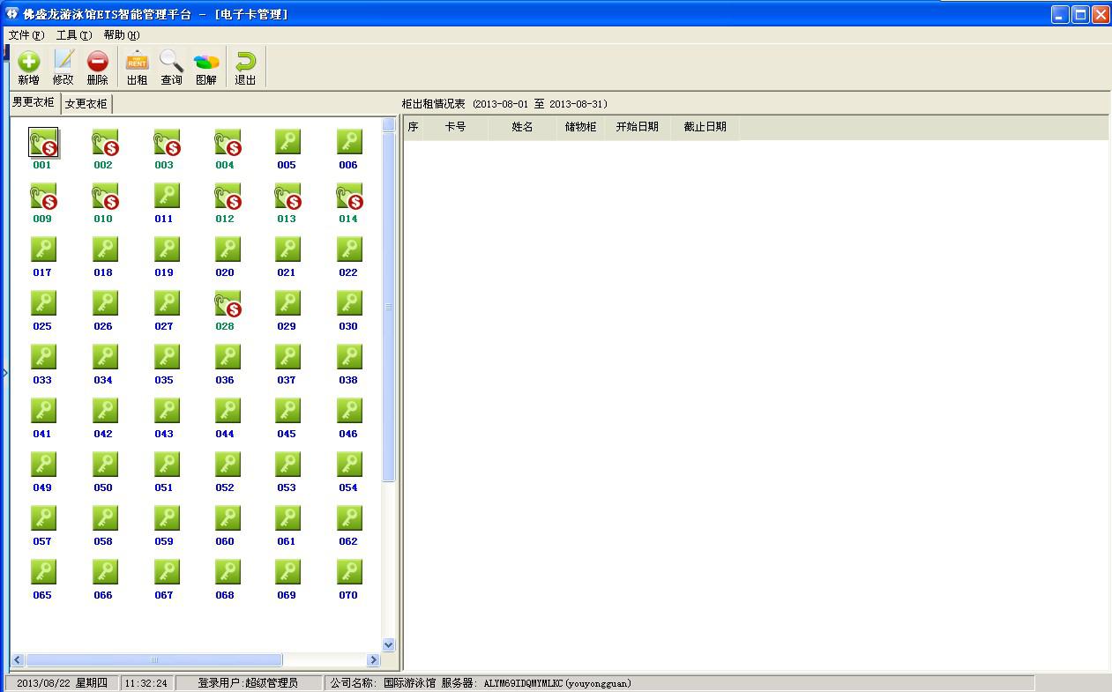The width and height of the screenshot is (1112, 692).
Task: Sort by the 开始日期 column header
Action: [637, 127]
